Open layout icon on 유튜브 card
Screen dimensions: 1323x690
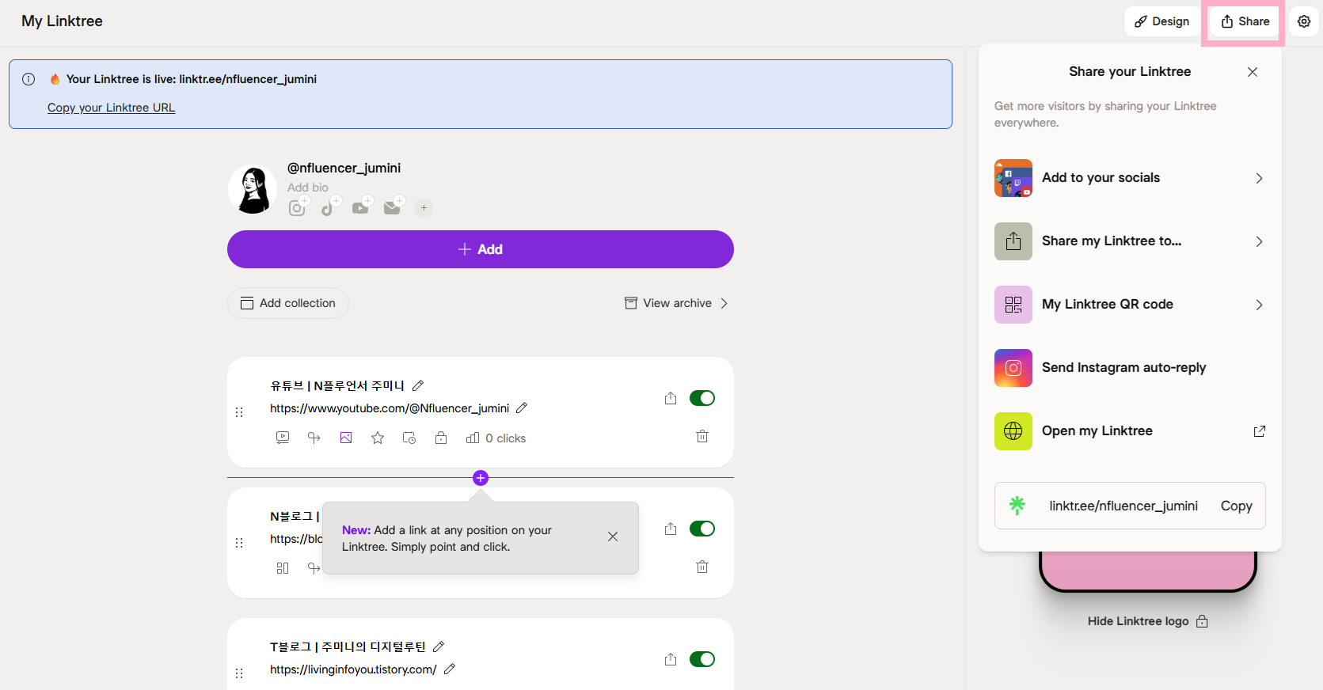pyautogui.click(x=283, y=438)
